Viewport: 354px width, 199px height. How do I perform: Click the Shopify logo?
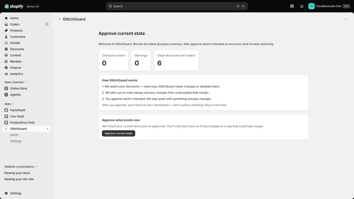point(14,6)
